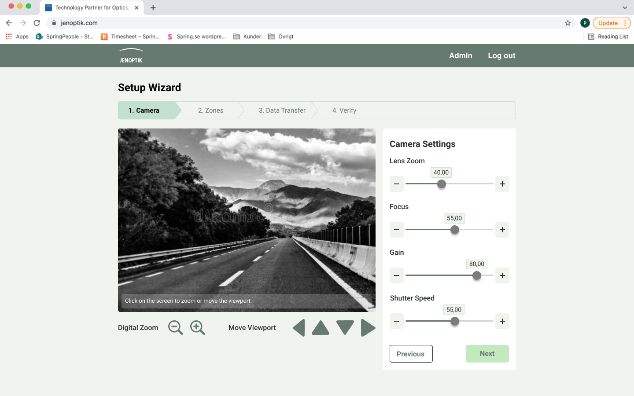Open the Timesheet bookmark
Image resolution: width=634 pixels, height=396 pixels.
(x=130, y=37)
